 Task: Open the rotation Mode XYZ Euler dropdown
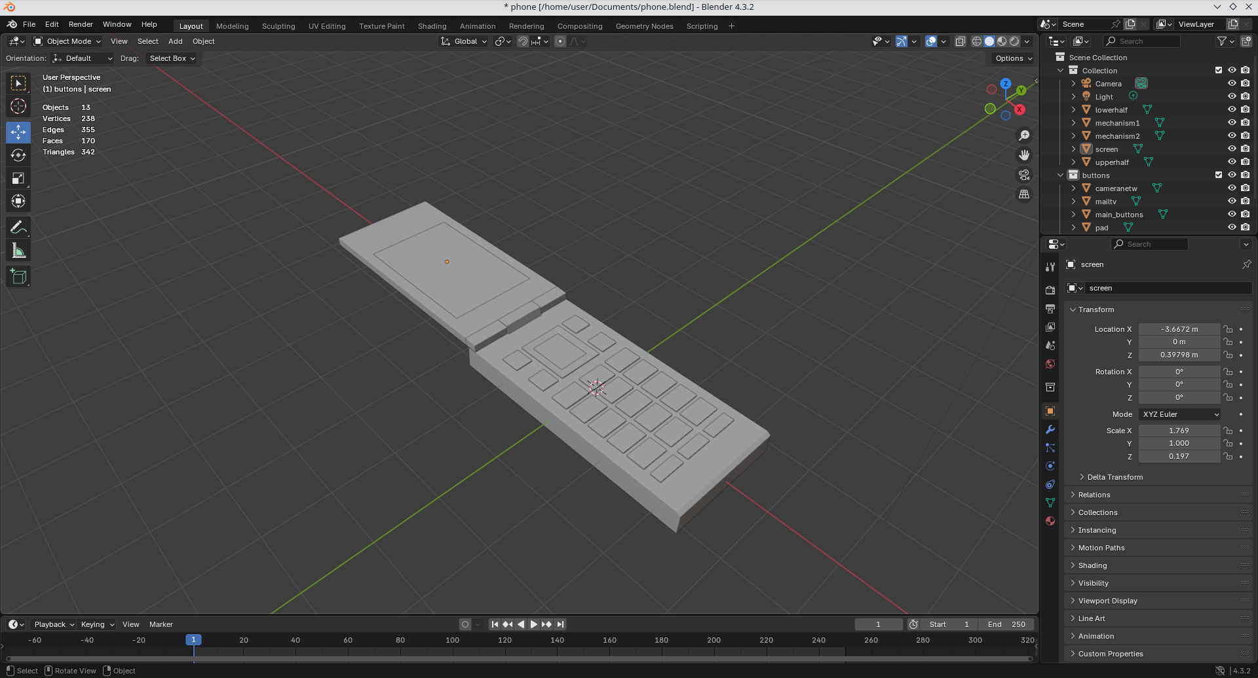(x=1179, y=414)
